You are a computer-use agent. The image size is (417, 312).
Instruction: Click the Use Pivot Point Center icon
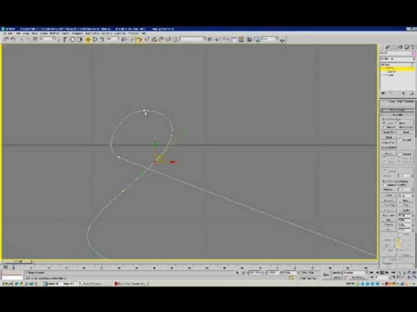[x=124, y=39]
